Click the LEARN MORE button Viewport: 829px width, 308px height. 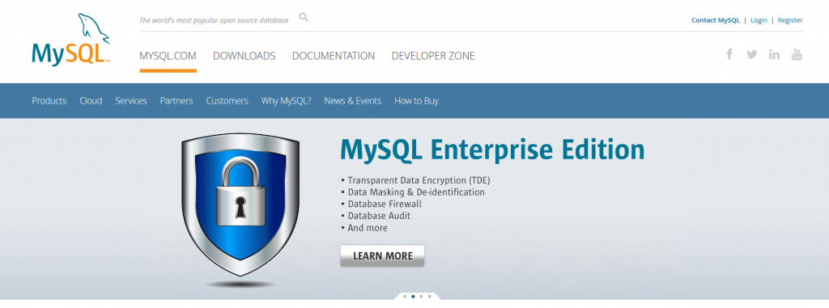click(382, 255)
